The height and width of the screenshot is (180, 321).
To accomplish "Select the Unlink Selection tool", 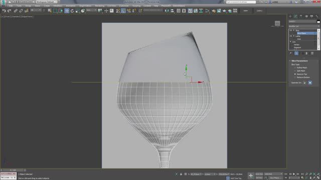I will pos(21,11).
